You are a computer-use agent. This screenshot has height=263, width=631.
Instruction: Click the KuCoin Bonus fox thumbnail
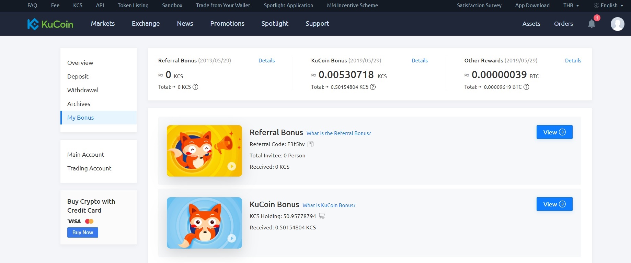(x=204, y=223)
